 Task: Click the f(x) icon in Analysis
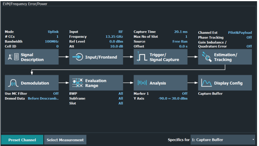pos(142,83)
